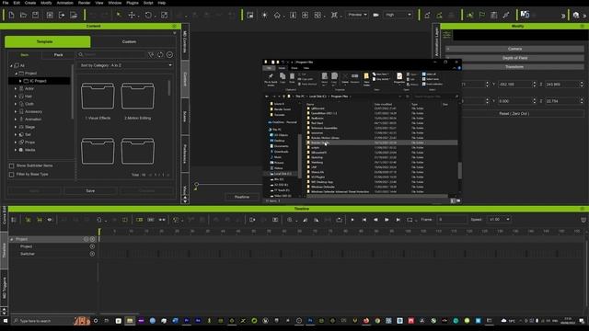Click the New Project icon in toolbar
589x331 pixels.
point(11,15)
